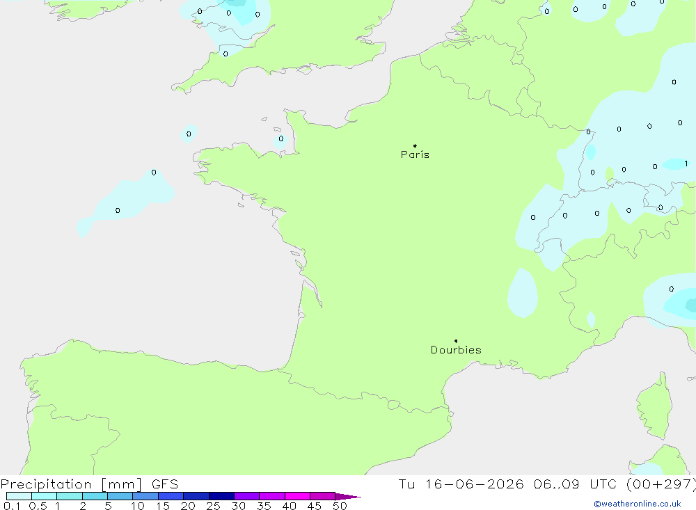
Task: Click the Dourbies location dot
Action: point(456,341)
